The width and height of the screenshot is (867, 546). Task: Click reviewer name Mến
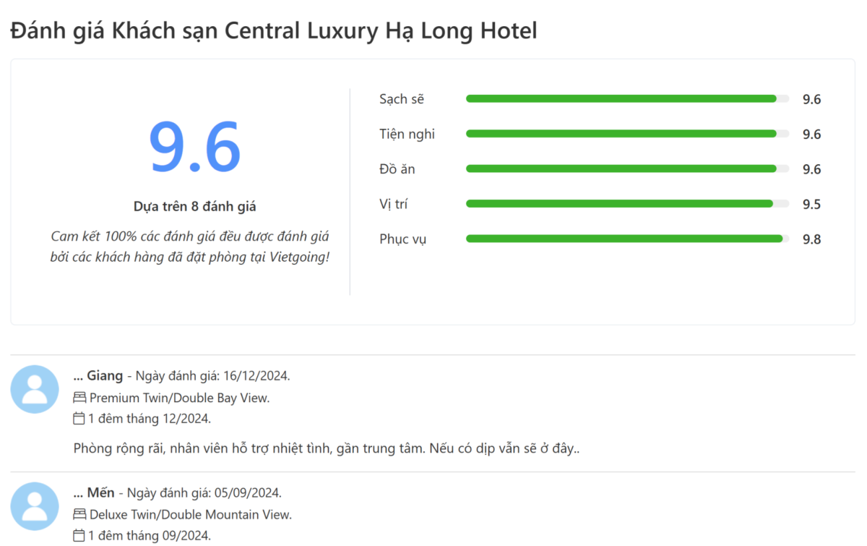tap(100, 493)
